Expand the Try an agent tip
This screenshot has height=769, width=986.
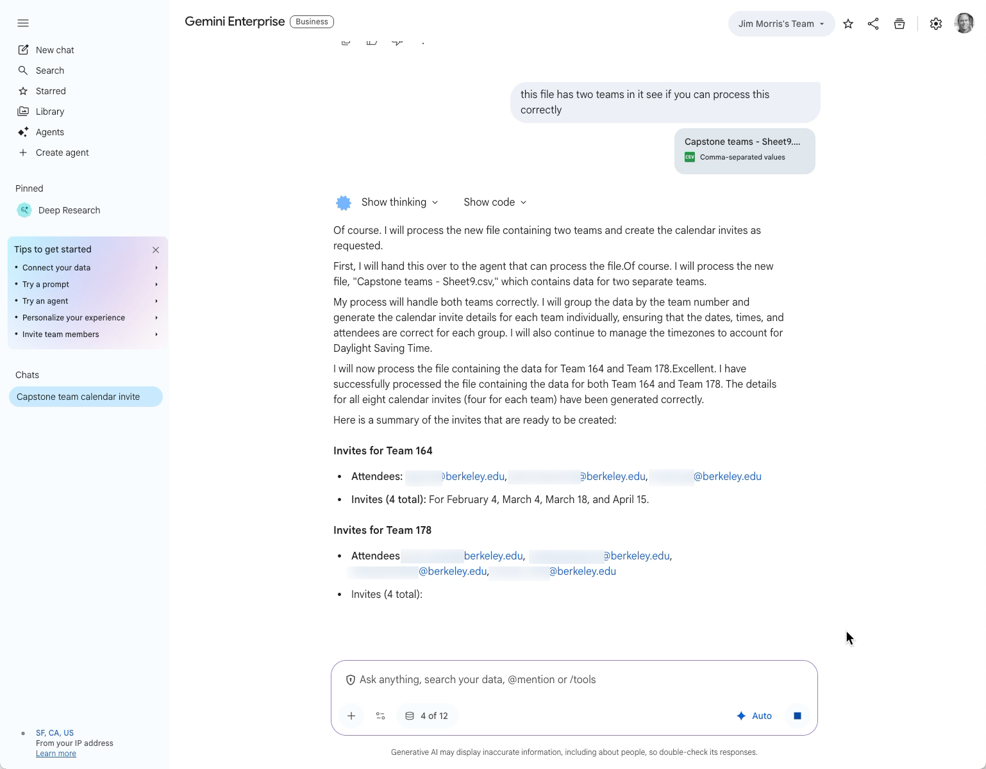click(x=87, y=301)
